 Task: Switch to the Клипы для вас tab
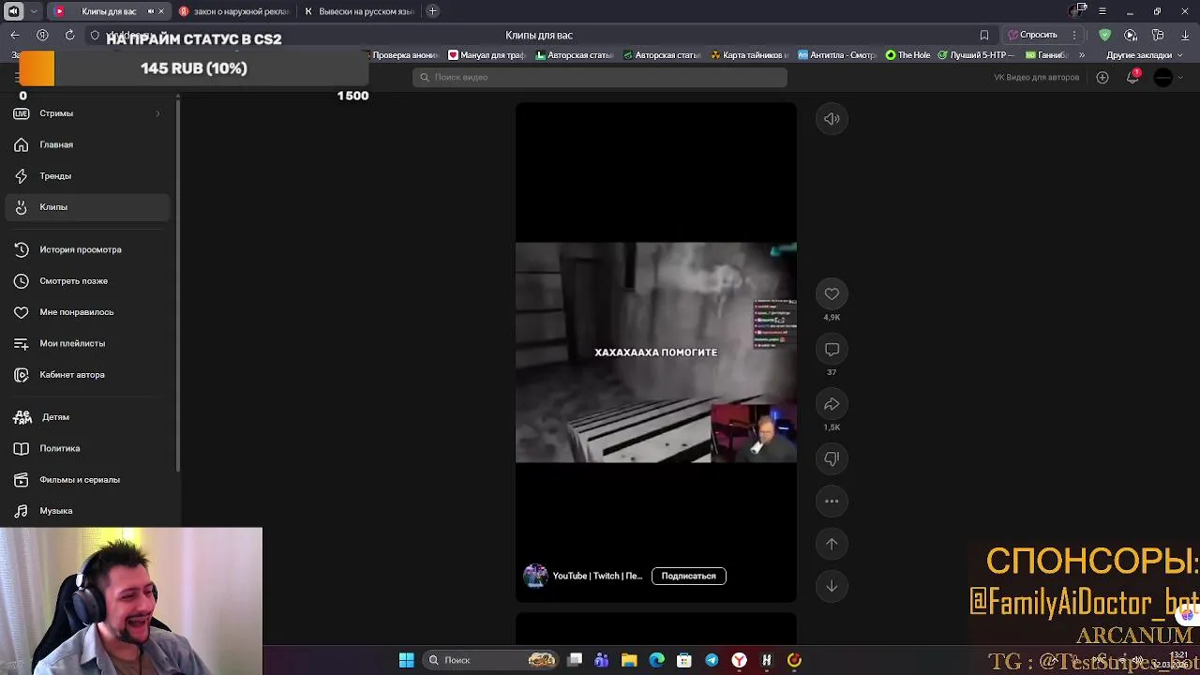point(108,11)
